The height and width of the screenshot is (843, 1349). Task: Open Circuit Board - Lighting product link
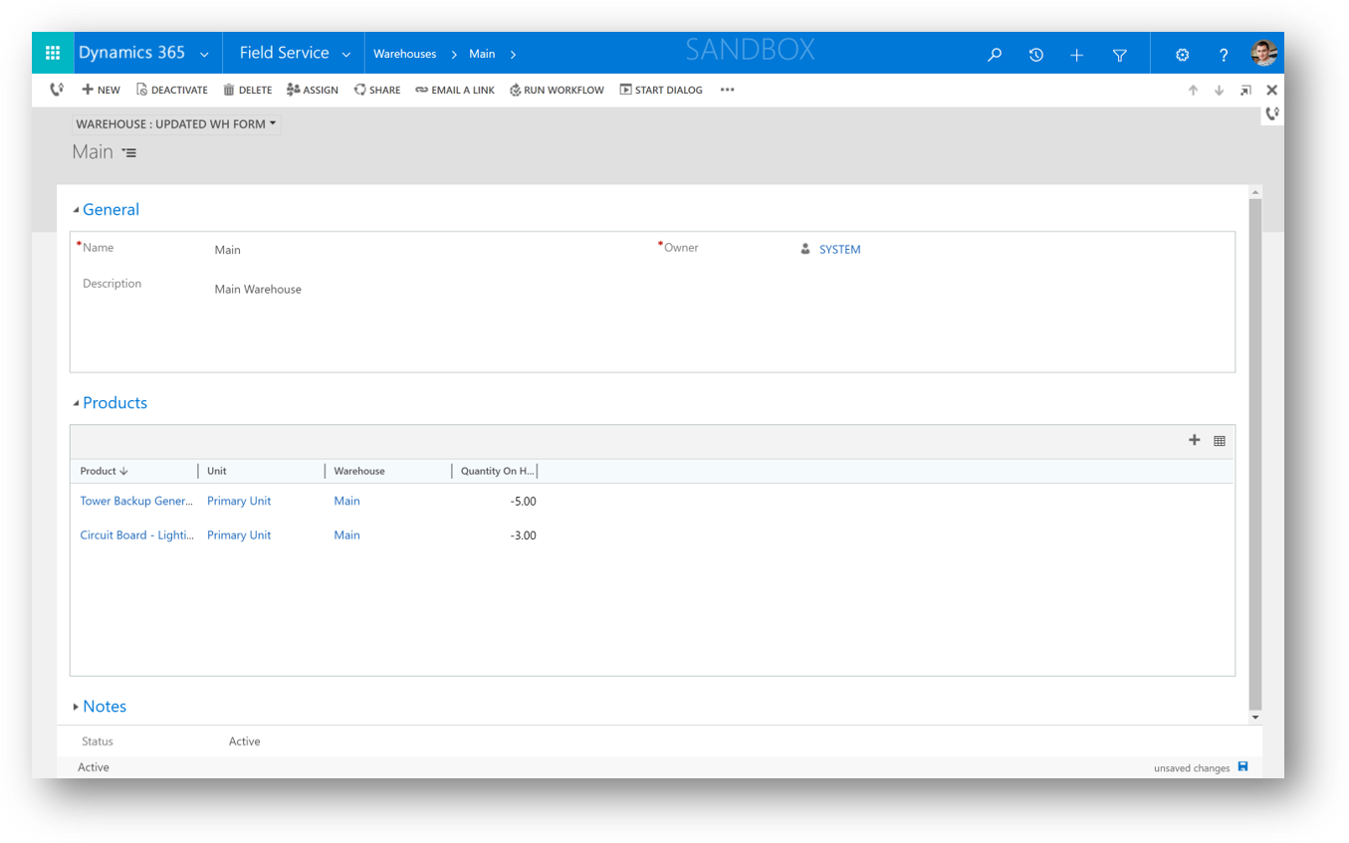[136, 534]
